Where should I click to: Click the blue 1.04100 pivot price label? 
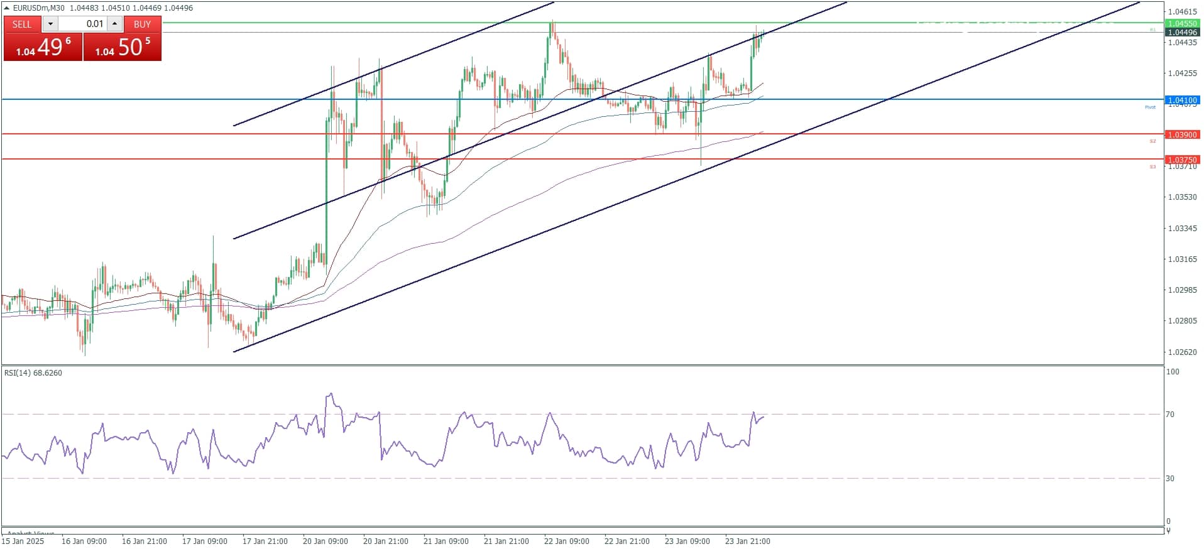tap(1182, 100)
